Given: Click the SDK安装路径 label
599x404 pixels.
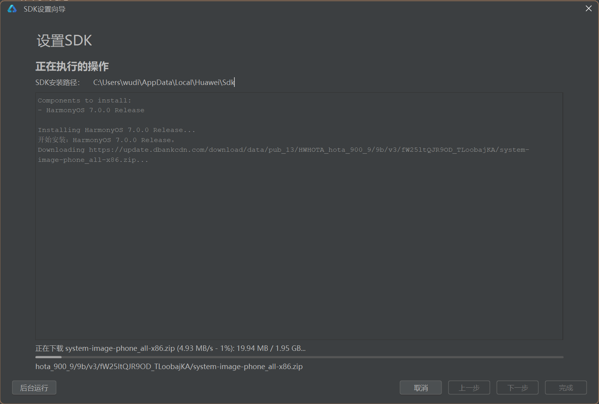Looking at the screenshot, I should [58, 83].
